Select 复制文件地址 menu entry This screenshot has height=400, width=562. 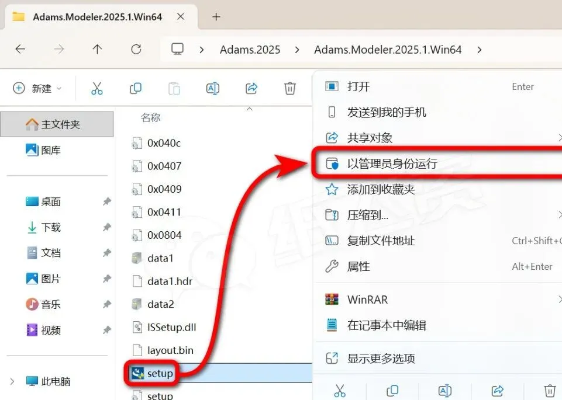coord(437,241)
